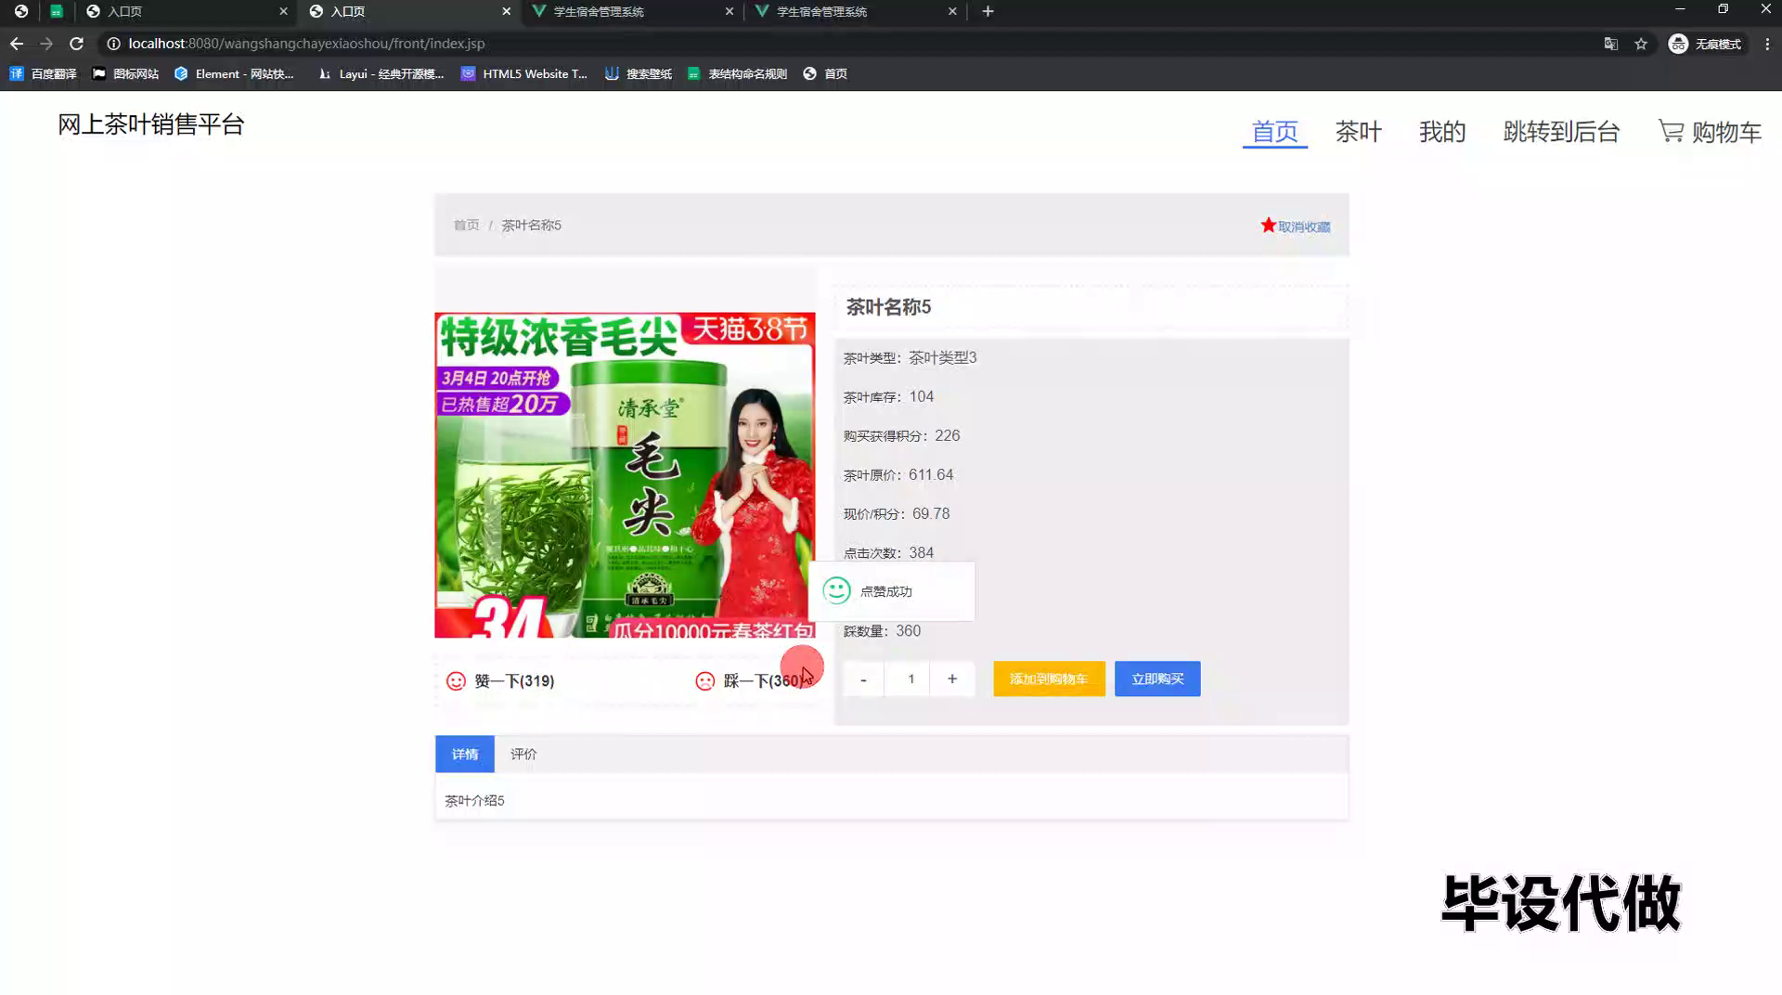This screenshot has width=1782, height=995.
Task: Click the 点赞成功 toast smiley icon
Action: pos(836,590)
